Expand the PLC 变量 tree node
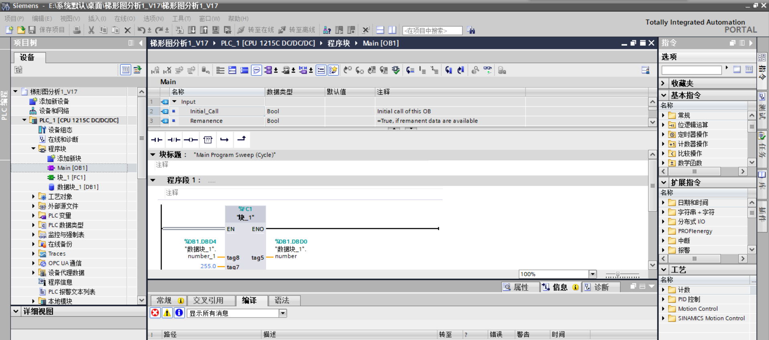The height and width of the screenshot is (340, 769). tap(33, 215)
